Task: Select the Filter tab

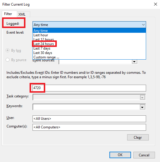Action: [x=8, y=14]
